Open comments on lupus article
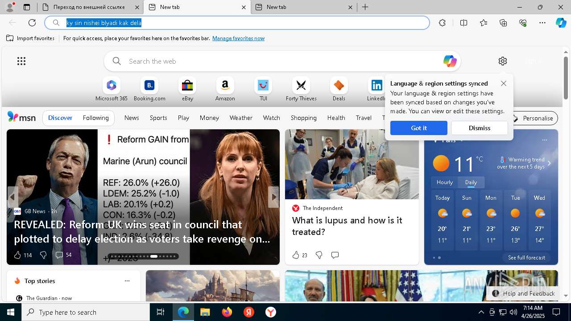571x321 pixels. (335, 255)
